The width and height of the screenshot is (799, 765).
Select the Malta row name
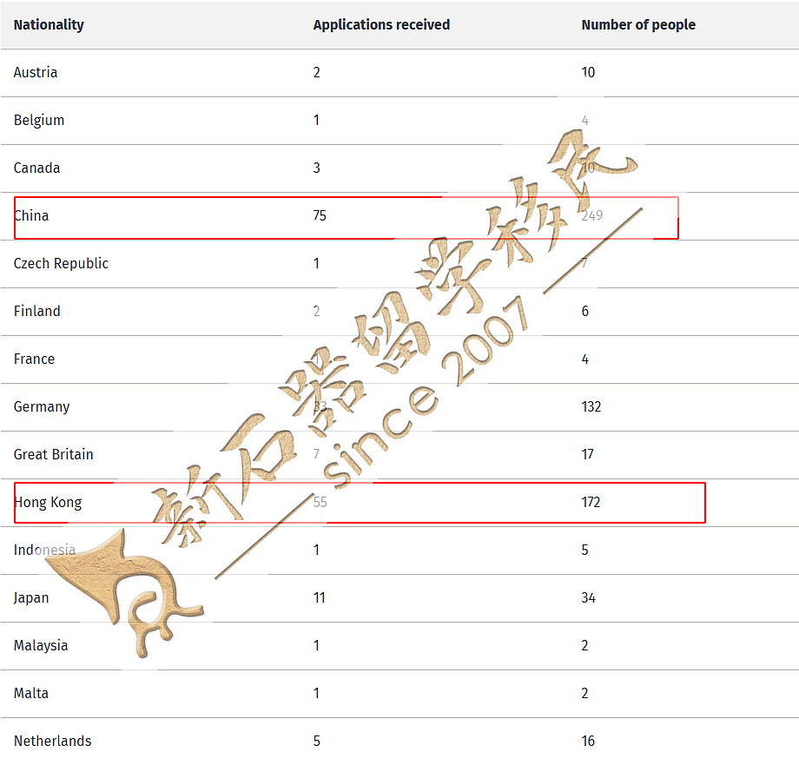[x=31, y=694]
